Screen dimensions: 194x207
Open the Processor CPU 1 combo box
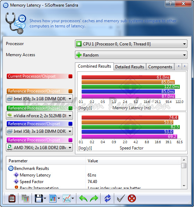[x=131, y=44]
